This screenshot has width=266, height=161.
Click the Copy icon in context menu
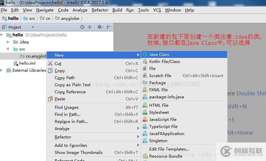pos(50,70)
